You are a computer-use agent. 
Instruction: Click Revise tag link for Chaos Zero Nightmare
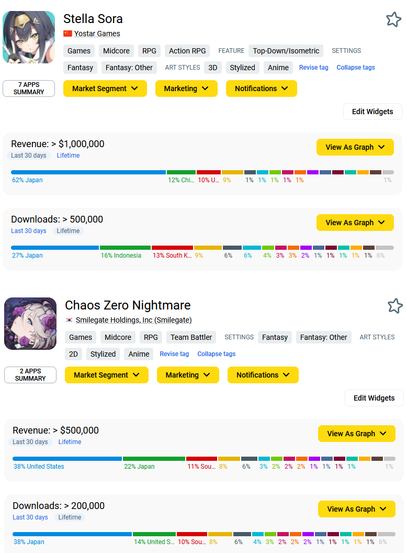(x=174, y=353)
